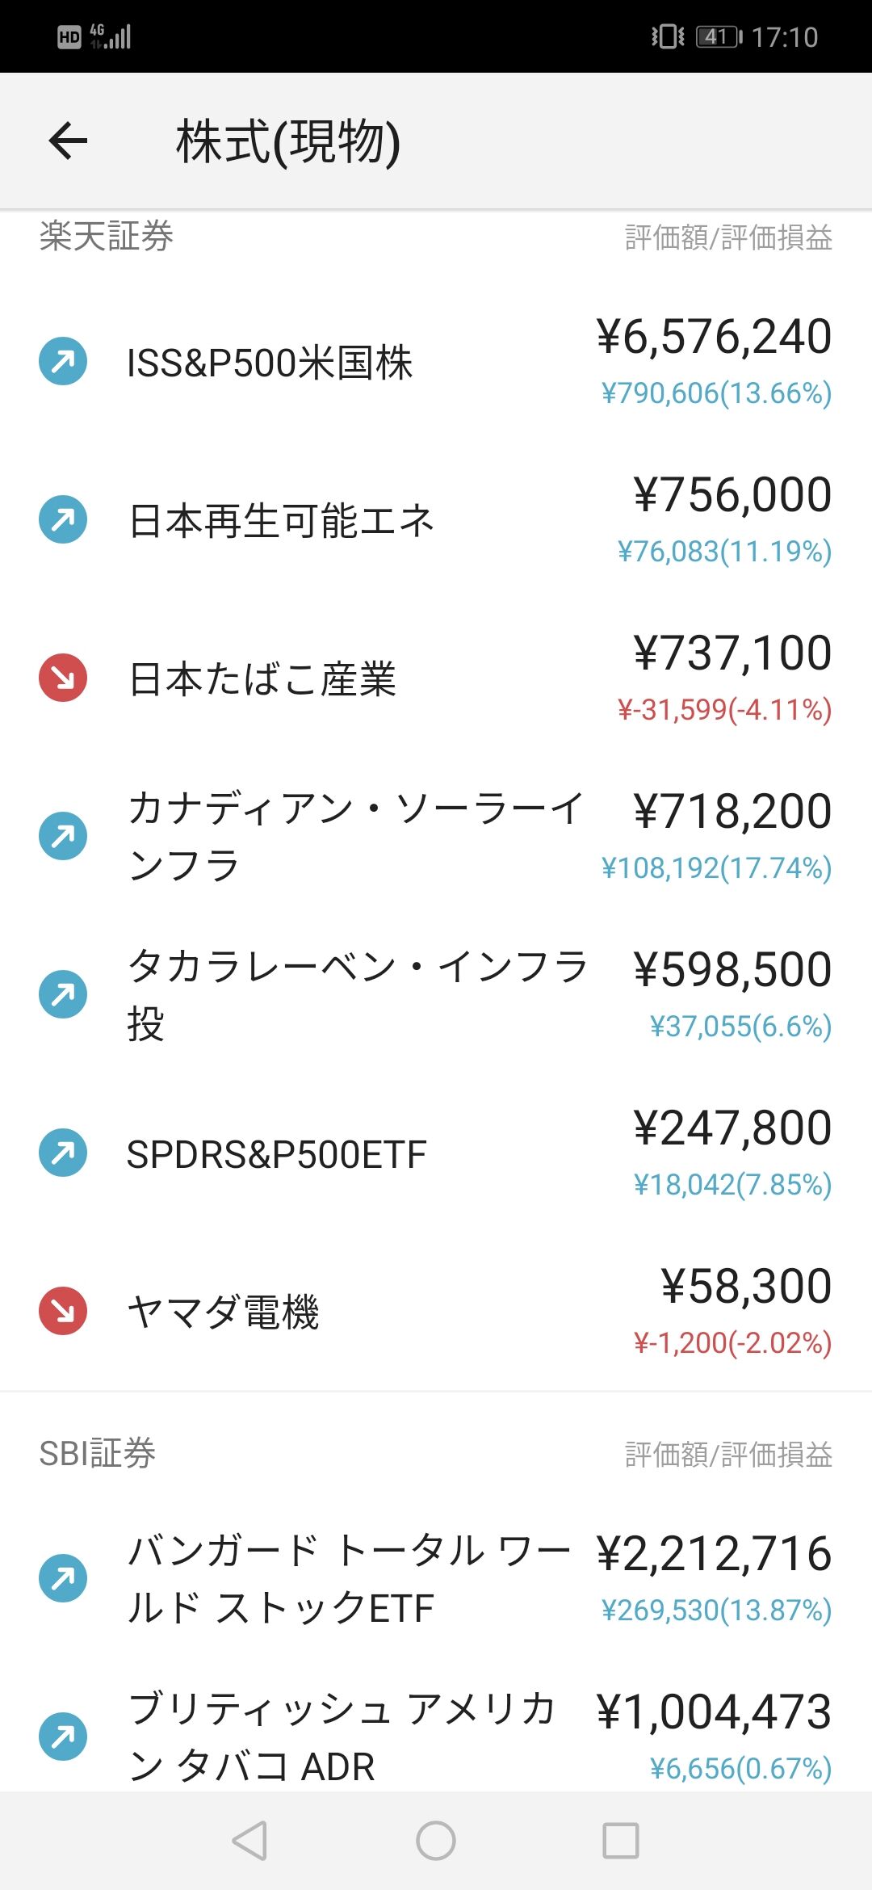Tap the up-arrow icon beside バンガード トータル ワールド
872x1890 pixels.
(63, 1578)
